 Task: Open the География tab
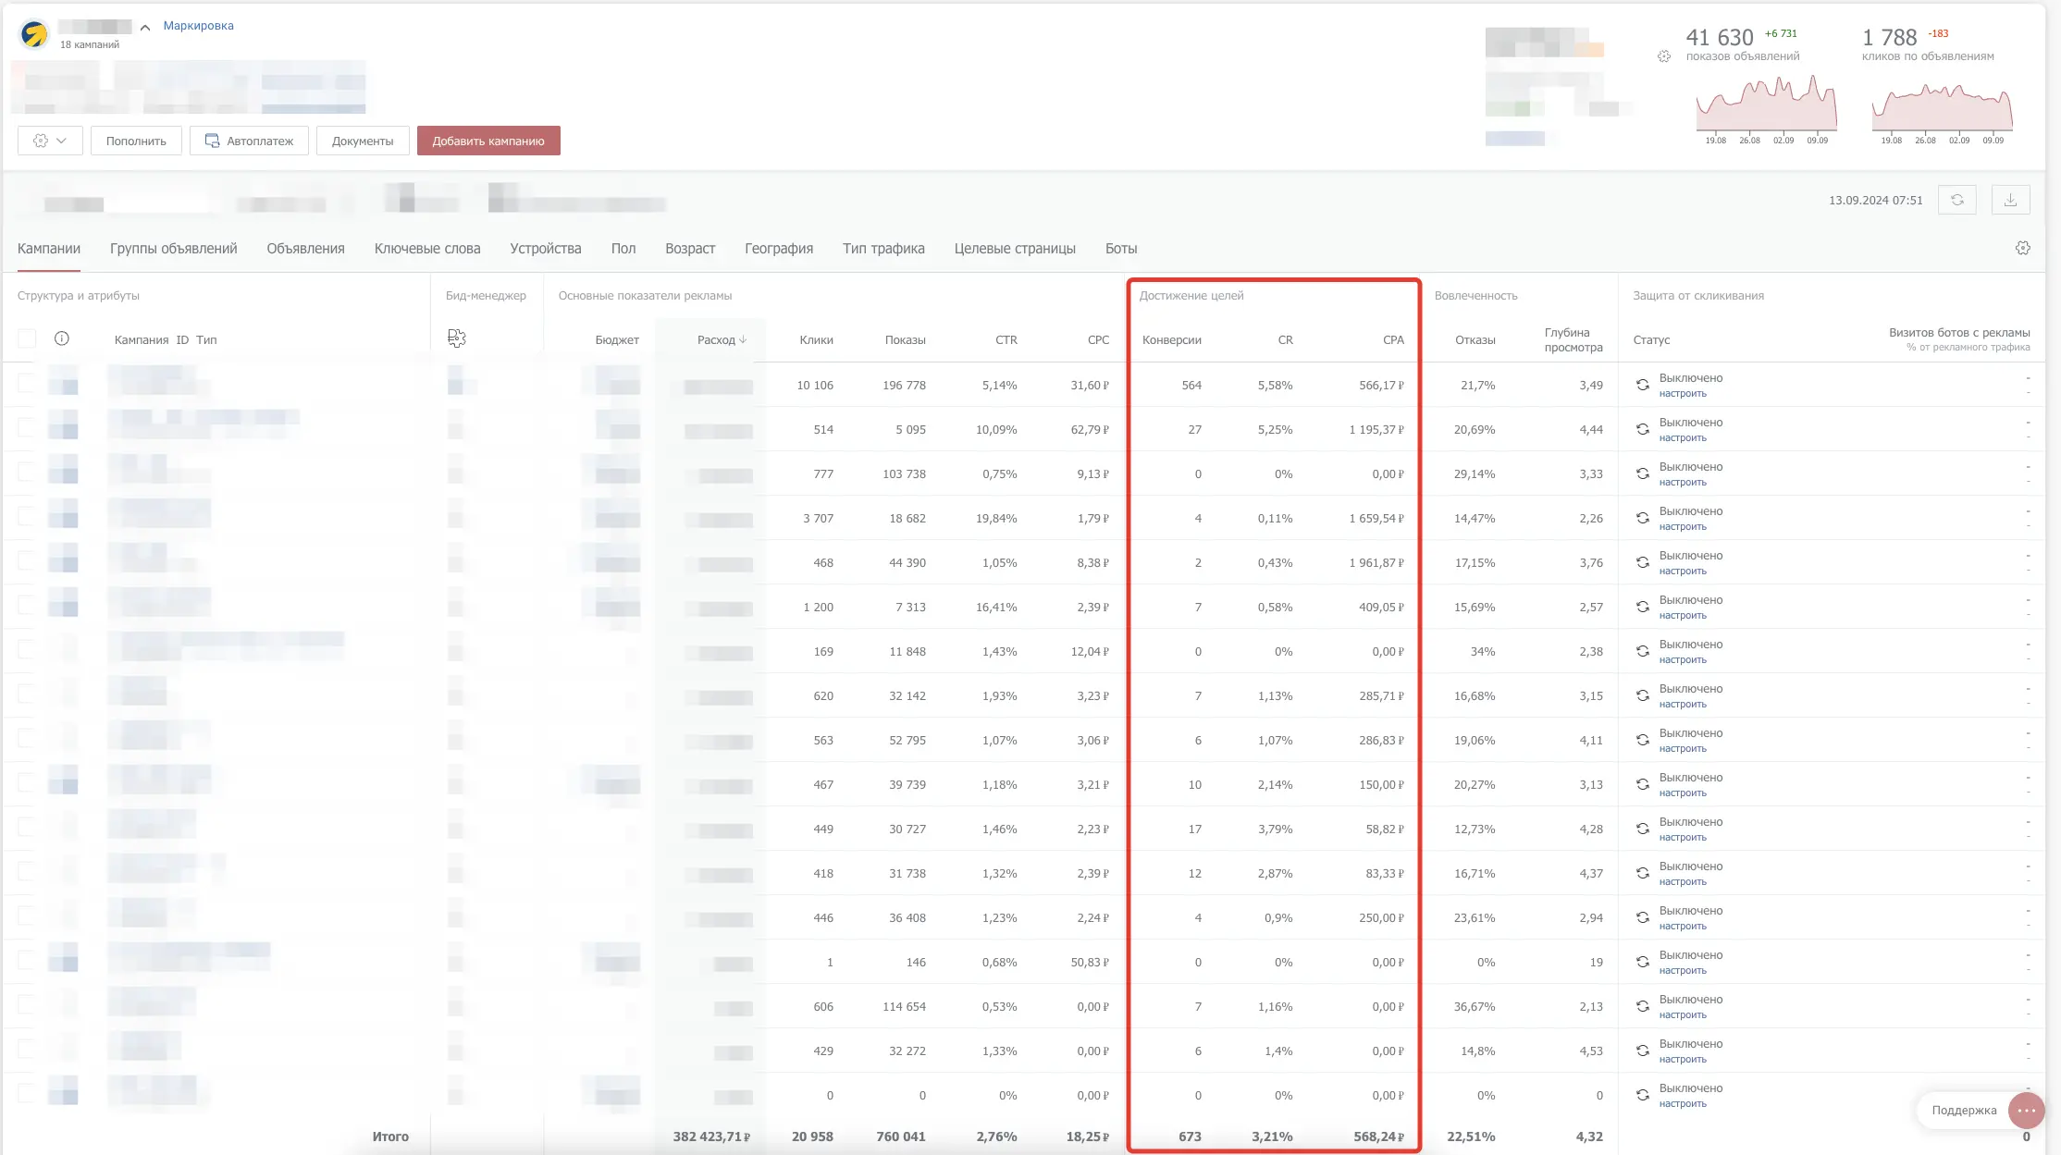[x=779, y=249]
